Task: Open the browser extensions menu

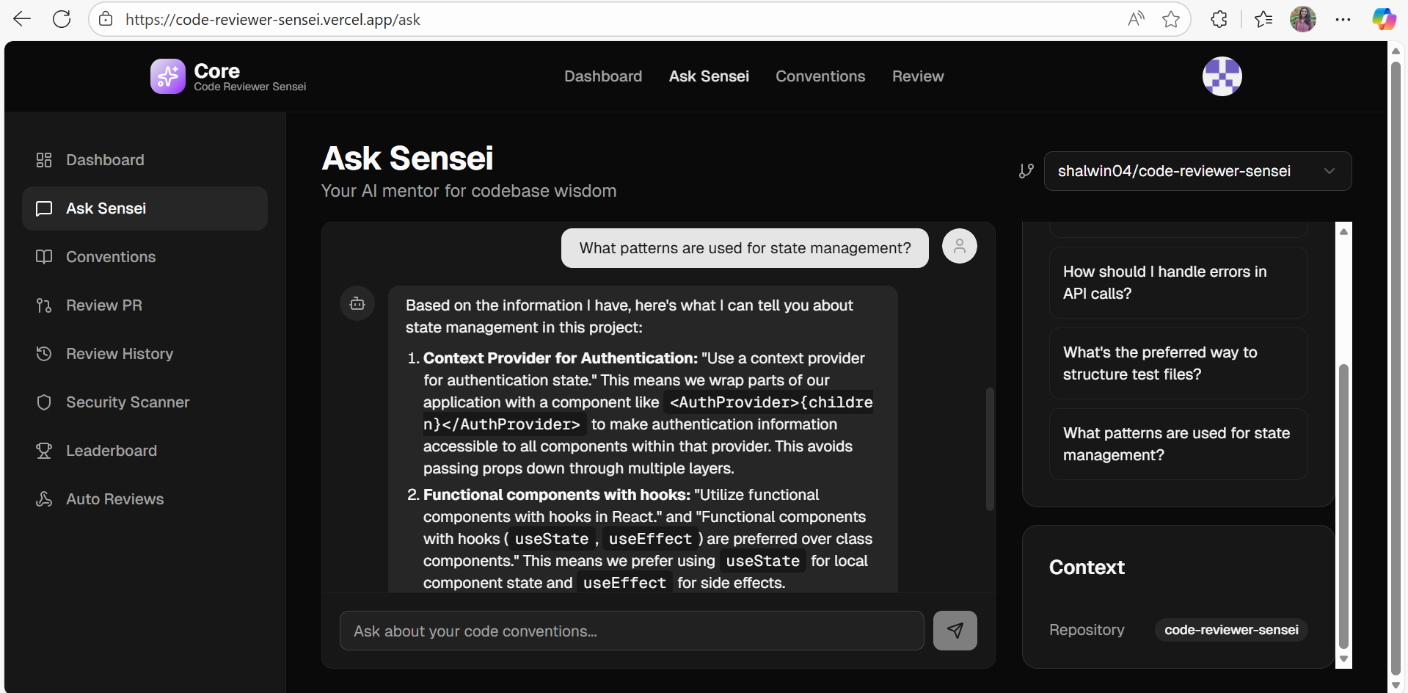Action: coord(1219,20)
